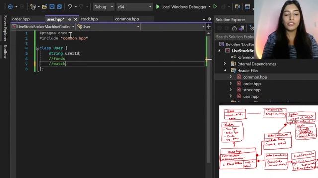Select the user.hpp* editor tab
Image resolution: width=318 pixels, height=178 pixels.
click(55, 19)
